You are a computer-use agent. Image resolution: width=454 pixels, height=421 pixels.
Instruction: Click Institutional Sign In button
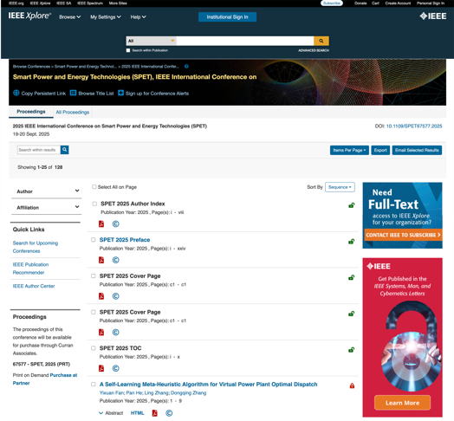tap(227, 17)
